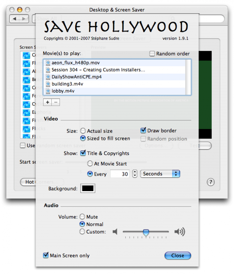Screen dimensions: 234x274
Task: Click the minus button to remove movie
Action: point(55,102)
